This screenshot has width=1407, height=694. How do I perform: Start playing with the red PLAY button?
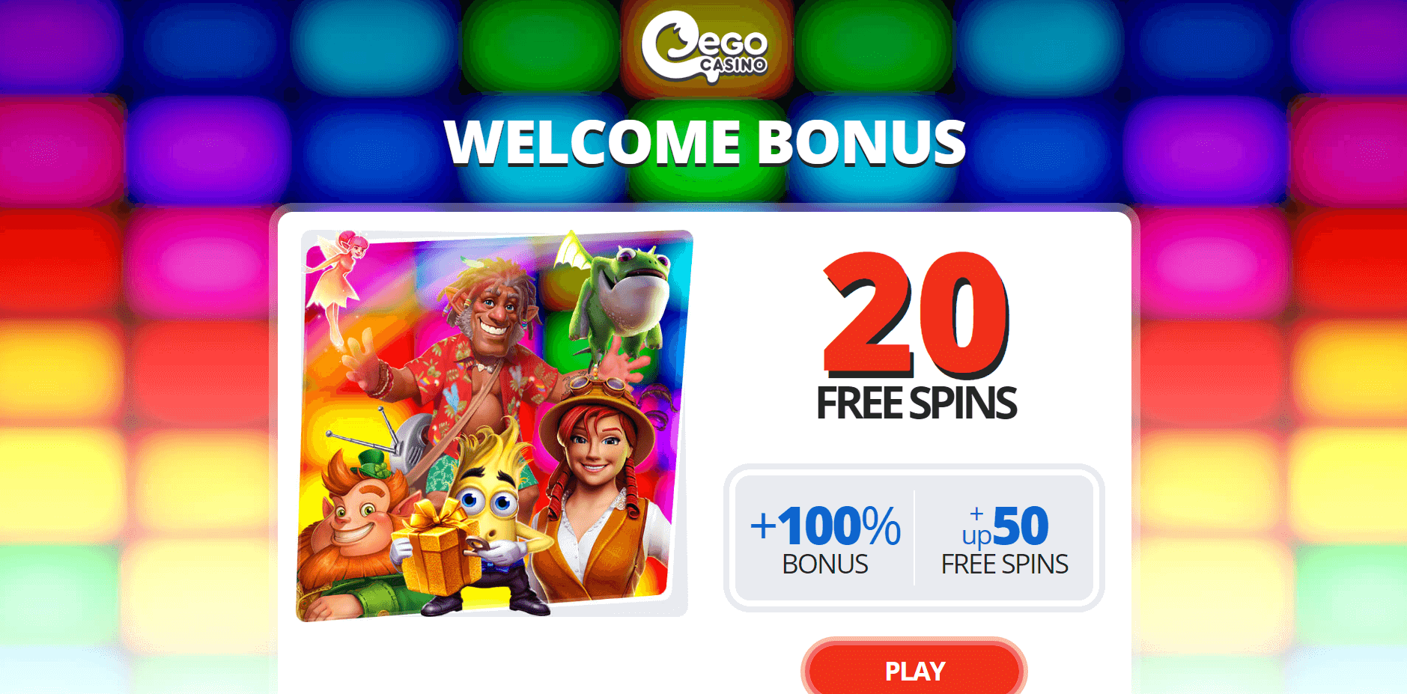click(914, 670)
